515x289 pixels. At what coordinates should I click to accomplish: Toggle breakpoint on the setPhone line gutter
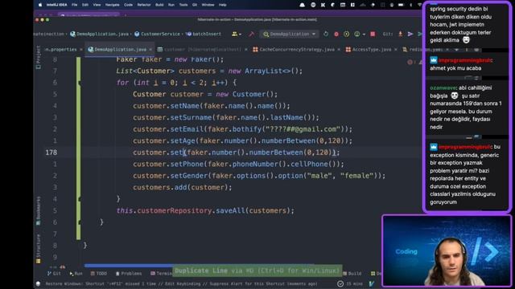(55, 164)
